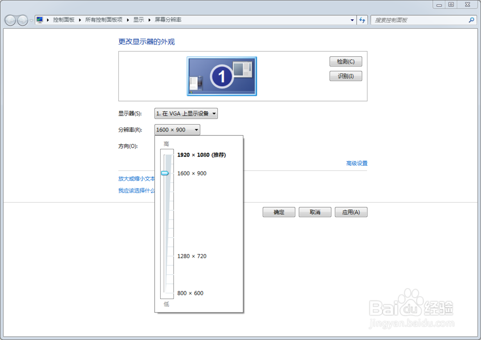Screen dimensions: 481x340
Task: Click the refresh button in address bar
Action: coord(362,20)
